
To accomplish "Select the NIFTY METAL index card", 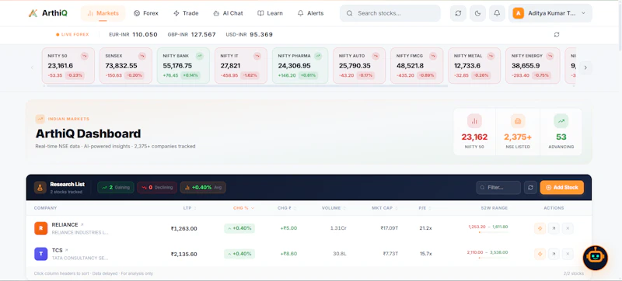I will 474,66.
